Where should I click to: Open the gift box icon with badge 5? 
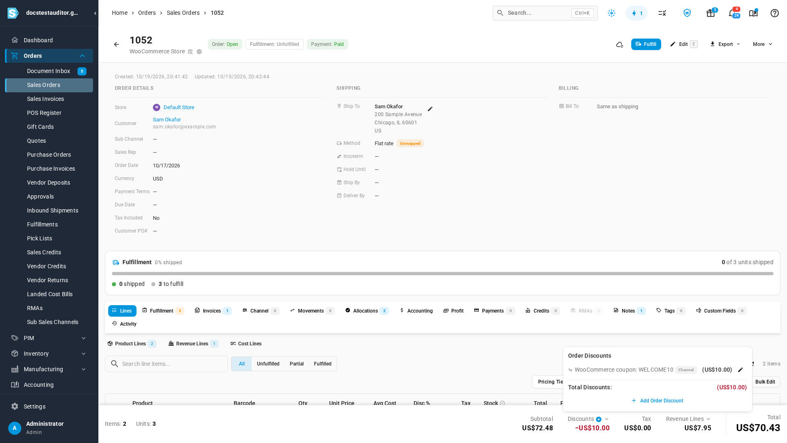(x=711, y=13)
